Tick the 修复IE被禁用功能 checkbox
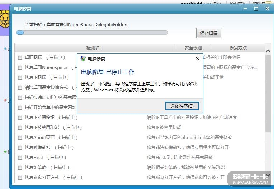The image size is (274, 189). (20, 128)
